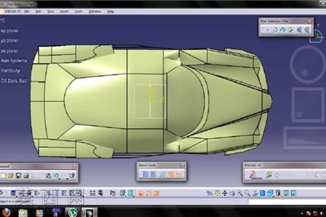Select PartBody in the tree
The width and height of the screenshot is (326, 217).
10,71
